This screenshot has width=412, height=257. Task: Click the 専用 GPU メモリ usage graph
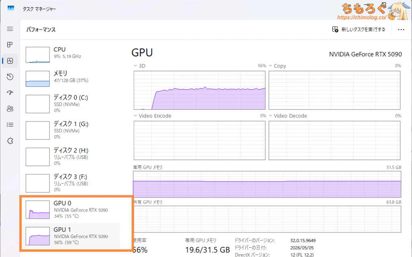click(267, 184)
